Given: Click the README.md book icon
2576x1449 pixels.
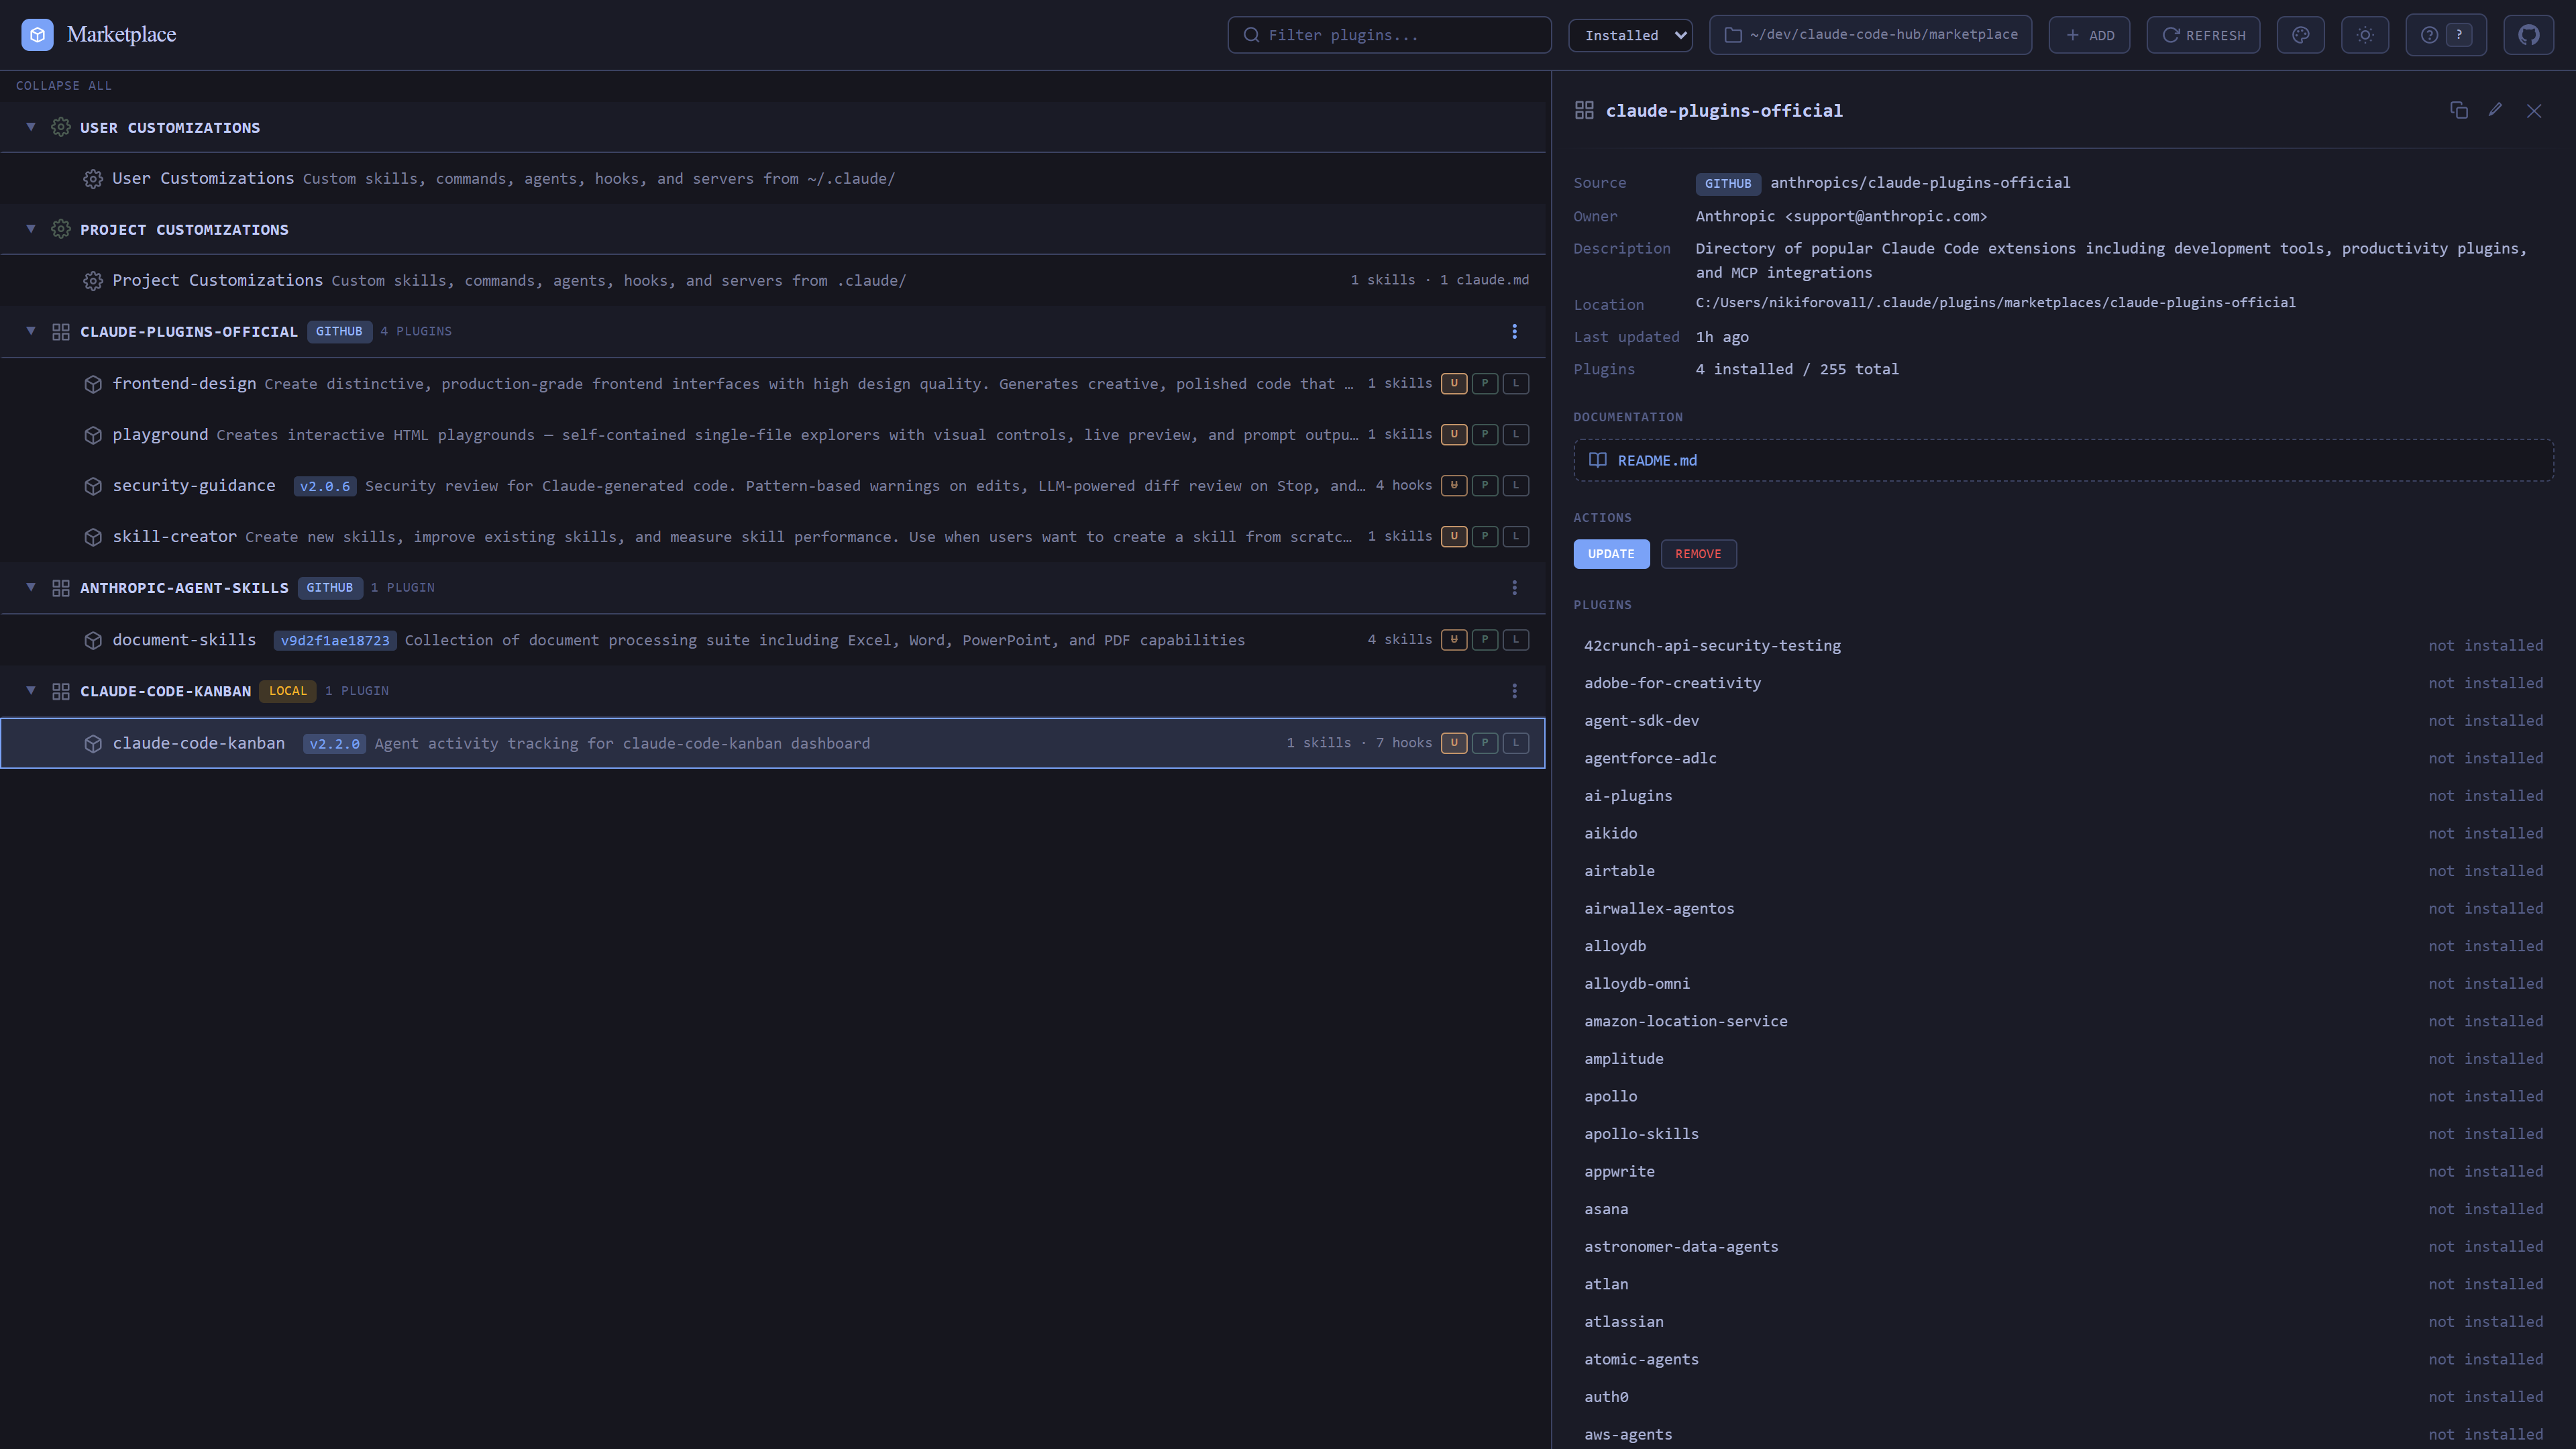Looking at the screenshot, I should 1598,460.
